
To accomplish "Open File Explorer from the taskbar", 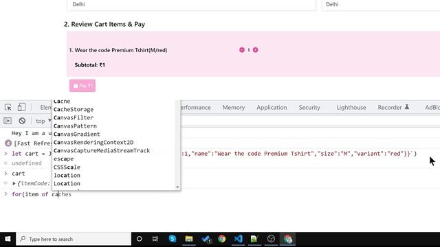I will [189, 239].
